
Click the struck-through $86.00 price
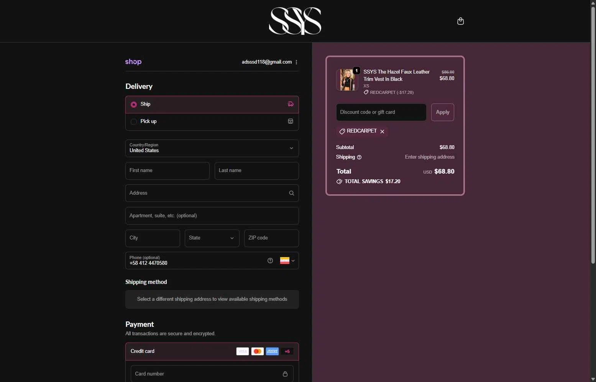(448, 72)
